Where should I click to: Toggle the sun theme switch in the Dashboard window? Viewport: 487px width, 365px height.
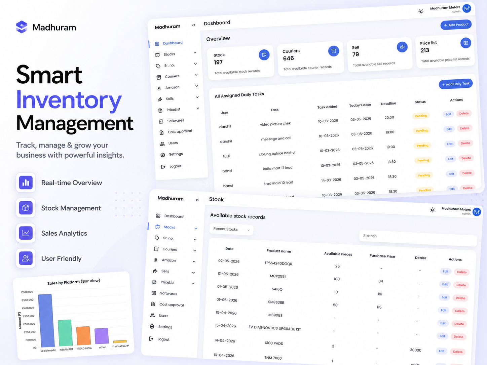coord(421,11)
